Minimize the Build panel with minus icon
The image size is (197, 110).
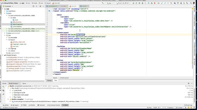click(x=191, y=83)
